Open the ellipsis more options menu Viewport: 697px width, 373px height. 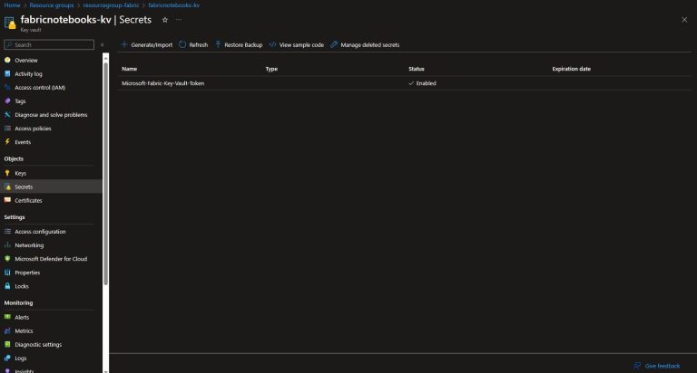click(x=178, y=20)
